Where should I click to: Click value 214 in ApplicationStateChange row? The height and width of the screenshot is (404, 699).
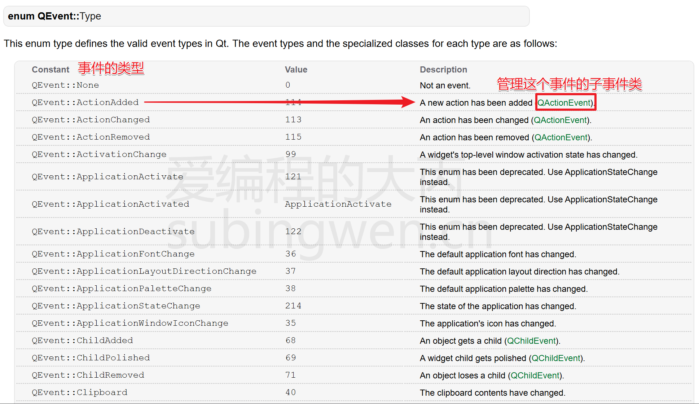point(293,306)
